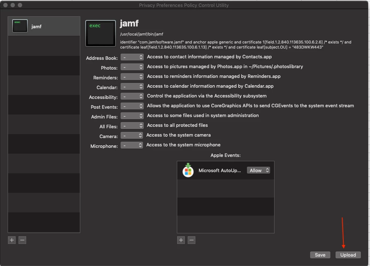370x266 pixels.
Task: Change the Allow dropdown for Microsoft AutoUpdate
Action: click(259, 170)
